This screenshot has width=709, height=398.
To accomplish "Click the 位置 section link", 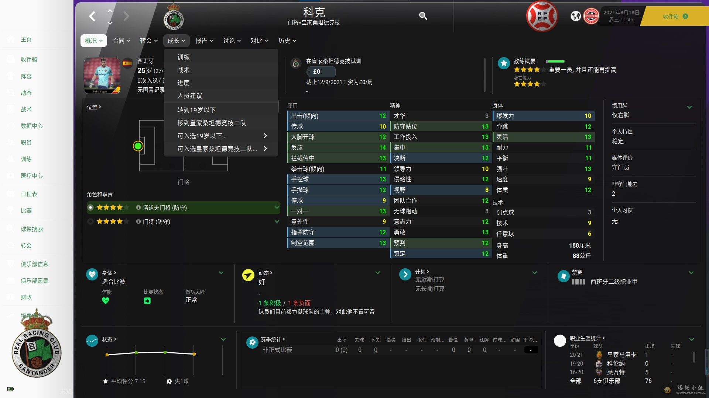I will (94, 107).
